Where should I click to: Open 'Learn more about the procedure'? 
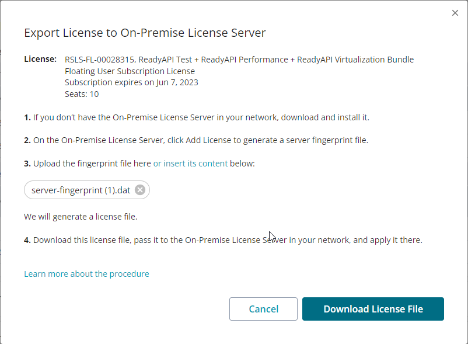pyautogui.click(x=86, y=273)
